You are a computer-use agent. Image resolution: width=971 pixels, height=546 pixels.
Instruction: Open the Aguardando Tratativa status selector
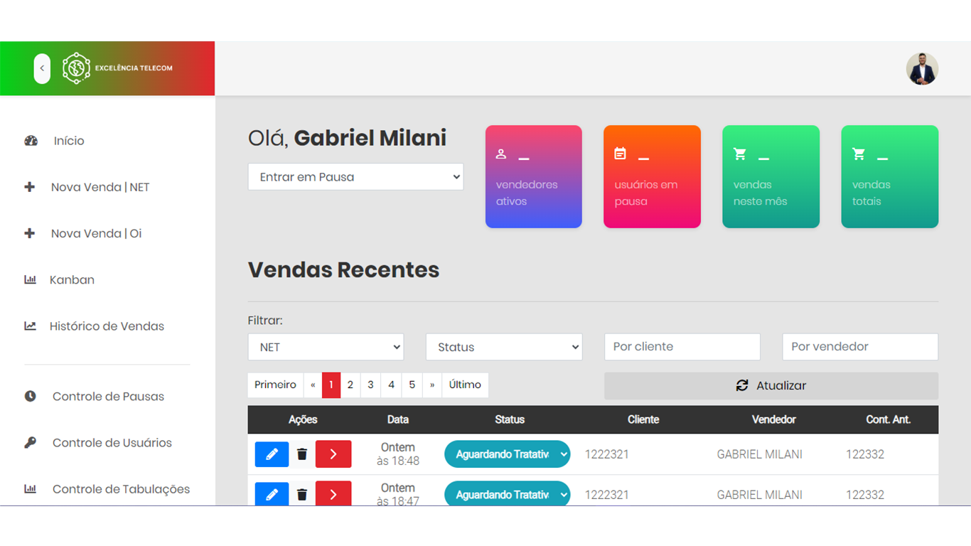click(x=507, y=454)
